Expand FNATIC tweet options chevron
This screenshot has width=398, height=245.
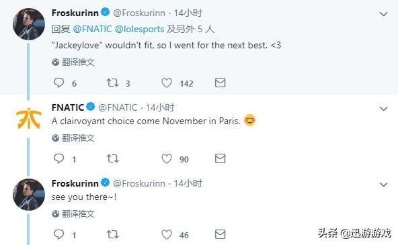(383, 109)
